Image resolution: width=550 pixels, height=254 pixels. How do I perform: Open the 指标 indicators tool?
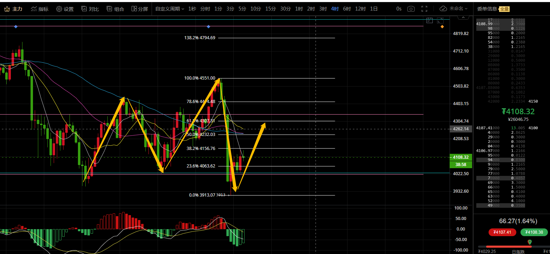click(x=39, y=9)
